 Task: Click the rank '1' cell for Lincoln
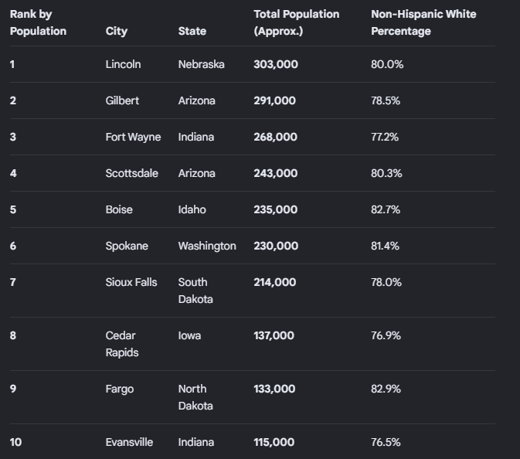pos(12,64)
